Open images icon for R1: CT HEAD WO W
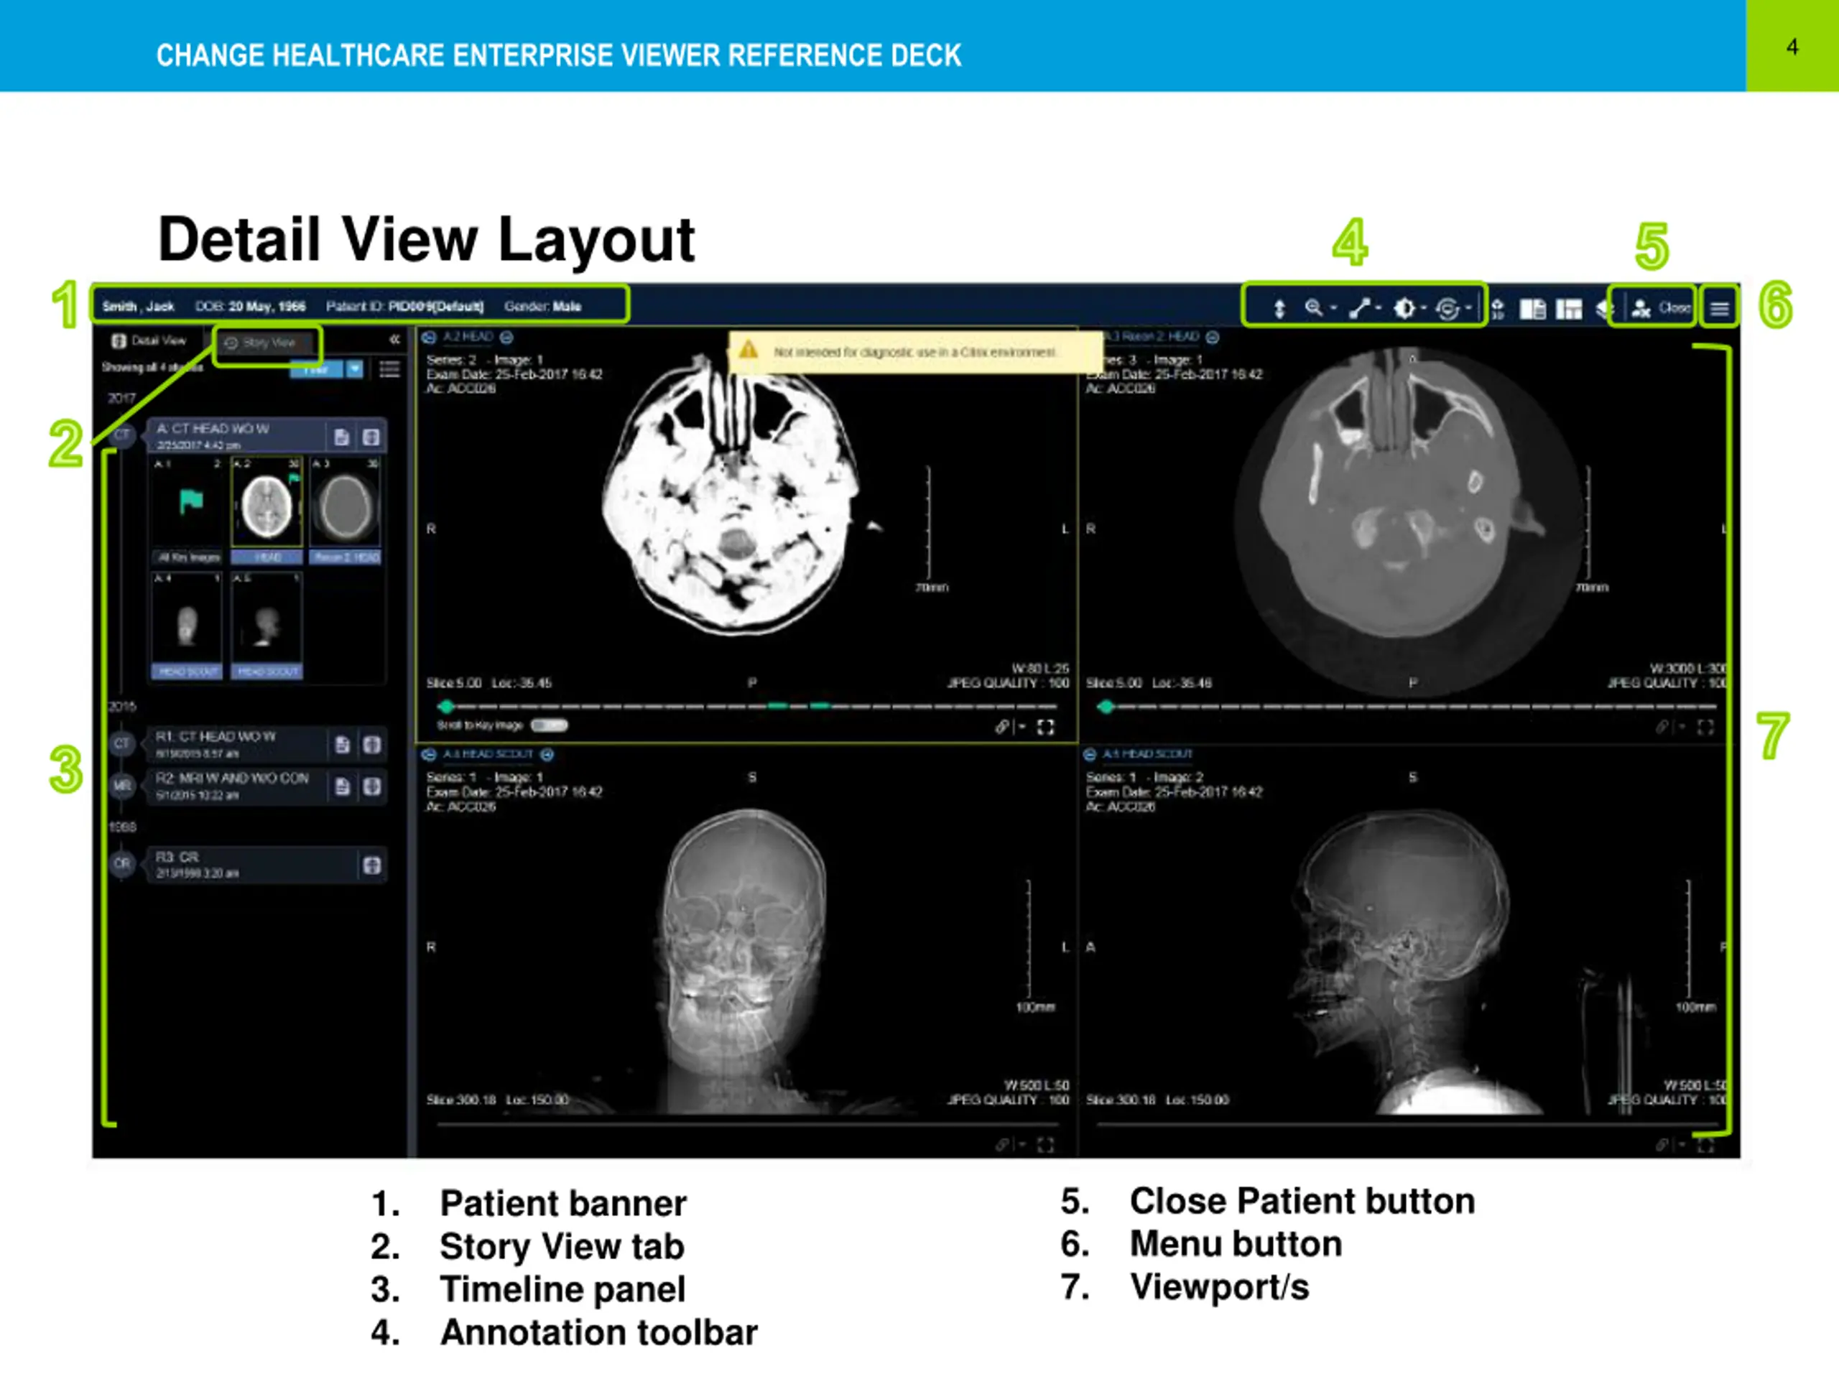The height and width of the screenshot is (1379, 1839). coord(371,745)
